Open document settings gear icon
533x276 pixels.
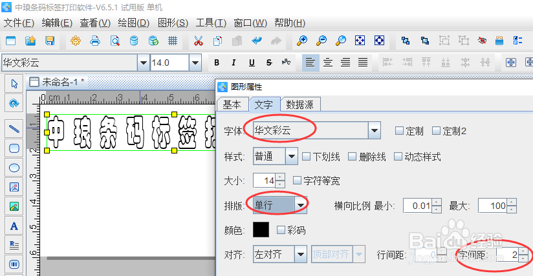pyautogui.click(x=76, y=41)
